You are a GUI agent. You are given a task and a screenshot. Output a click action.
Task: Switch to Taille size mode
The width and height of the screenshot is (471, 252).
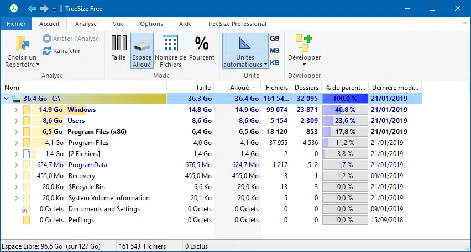(x=119, y=48)
